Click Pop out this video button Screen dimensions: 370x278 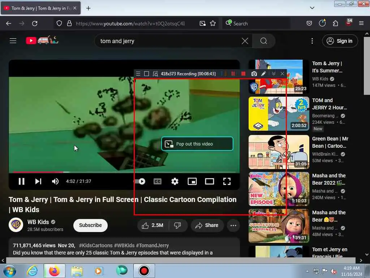coord(197,144)
